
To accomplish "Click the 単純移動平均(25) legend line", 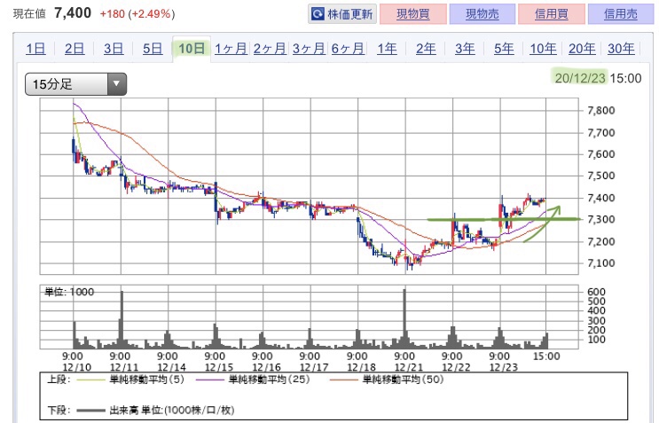I will pos(209,380).
